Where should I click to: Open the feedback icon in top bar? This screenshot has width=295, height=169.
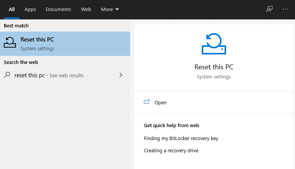pos(269,10)
